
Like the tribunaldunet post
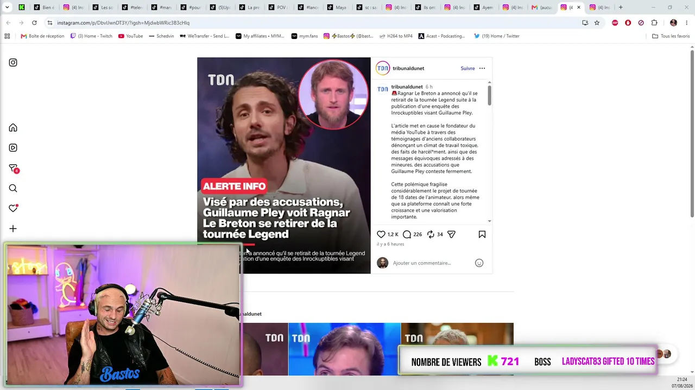[x=381, y=235]
